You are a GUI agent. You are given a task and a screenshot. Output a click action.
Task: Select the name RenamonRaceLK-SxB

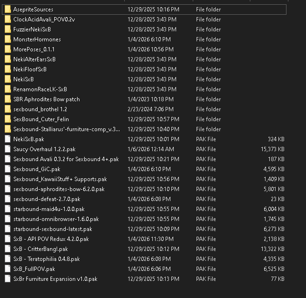coord(40,89)
